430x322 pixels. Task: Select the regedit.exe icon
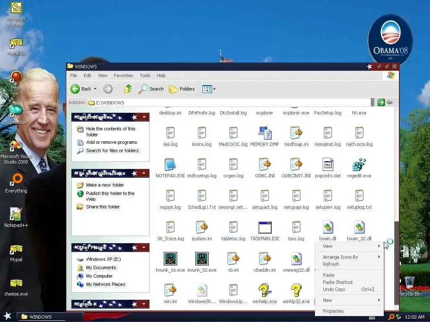[359, 164]
